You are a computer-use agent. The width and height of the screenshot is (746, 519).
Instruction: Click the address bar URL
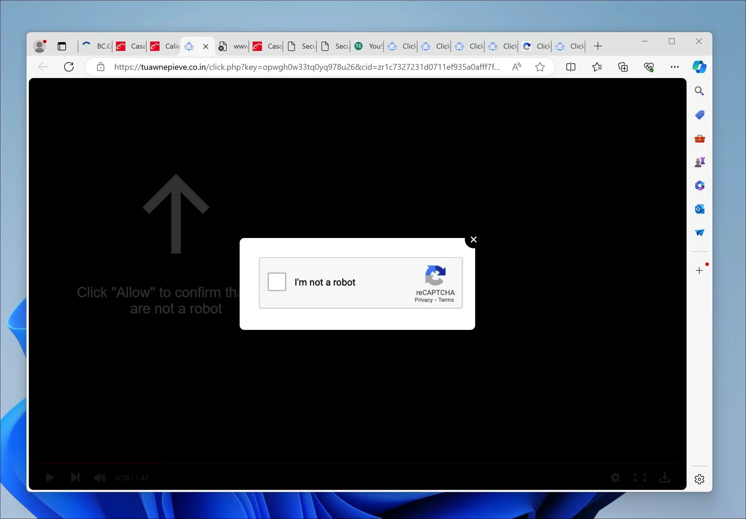(307, 67)
